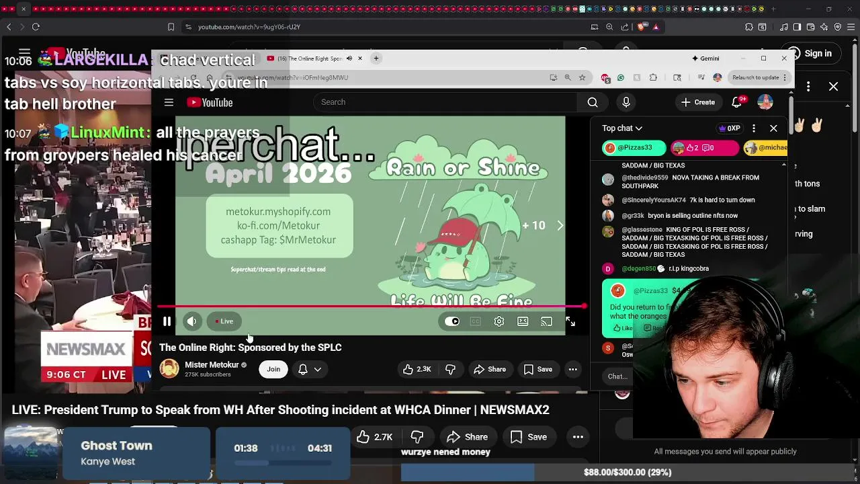Click Relaunch to update in inner Chrome
This screenshot has width=860, height=484.
[x=756, y=77]
